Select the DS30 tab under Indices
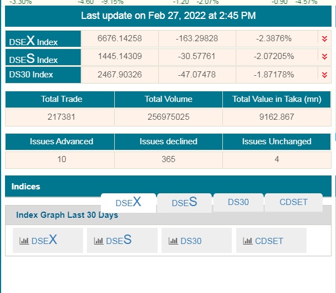This screenshot has width=336, height=293. point(238,202)
